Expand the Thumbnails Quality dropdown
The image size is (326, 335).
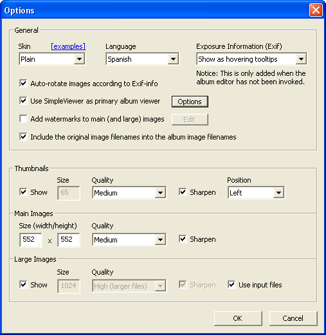click(129, 193)
